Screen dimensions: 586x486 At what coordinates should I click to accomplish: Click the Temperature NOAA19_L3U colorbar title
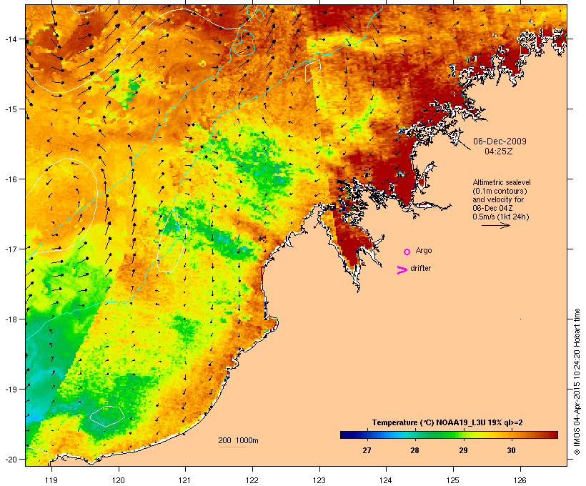click(447, 422)
